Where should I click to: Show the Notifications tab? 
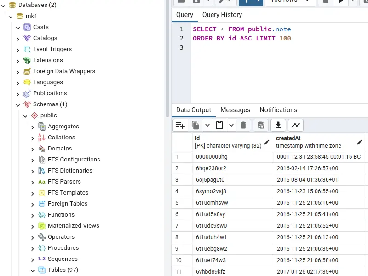[x=278, y=110]
